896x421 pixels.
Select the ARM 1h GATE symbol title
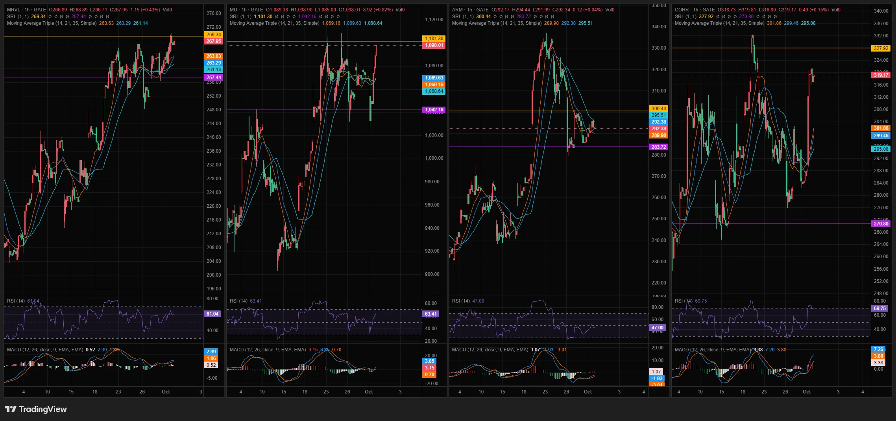[470, 10]
